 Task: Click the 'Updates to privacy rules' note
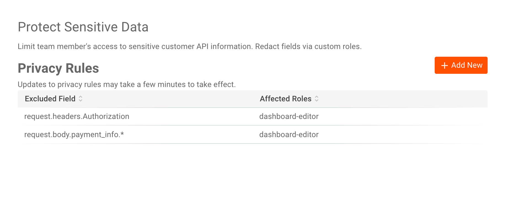tap(127, 85)
